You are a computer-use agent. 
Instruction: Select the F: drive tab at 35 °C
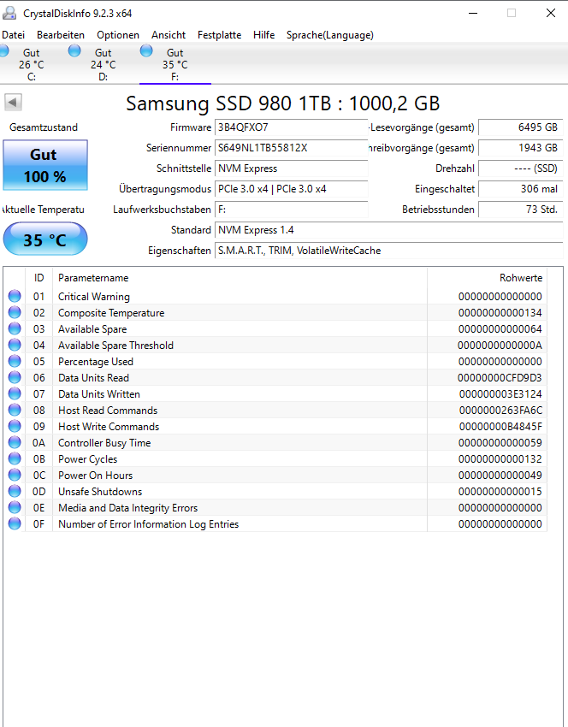pyautogui.click(x=175, y=64)
